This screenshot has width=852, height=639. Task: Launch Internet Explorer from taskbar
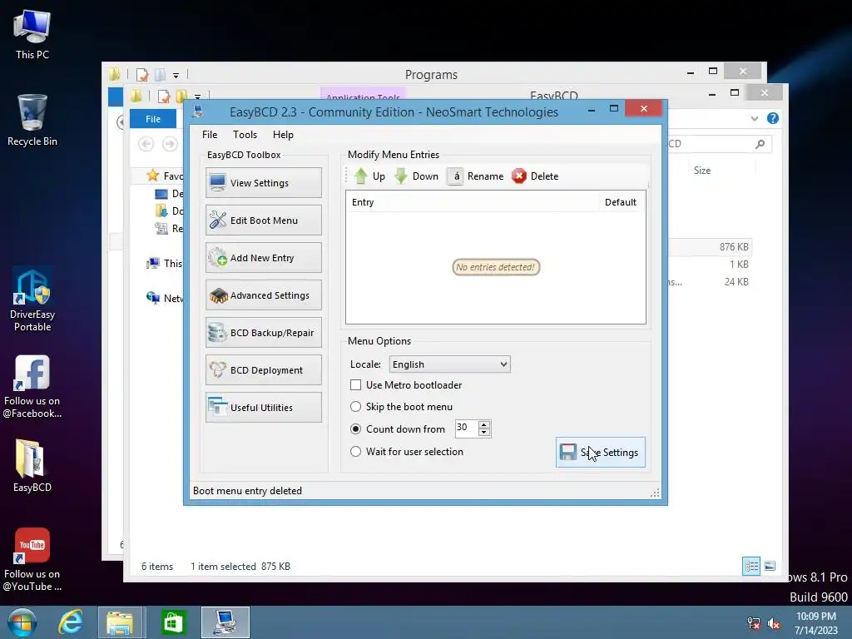tap(71, 622)
